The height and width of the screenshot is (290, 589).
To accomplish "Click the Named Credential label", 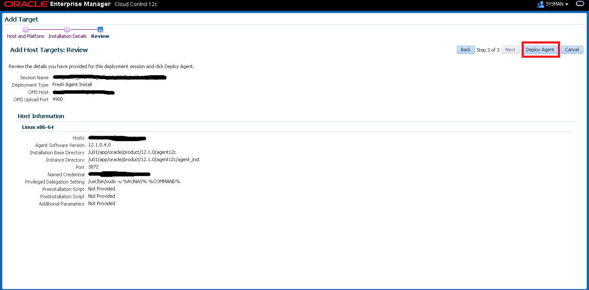I will point(66,175).
